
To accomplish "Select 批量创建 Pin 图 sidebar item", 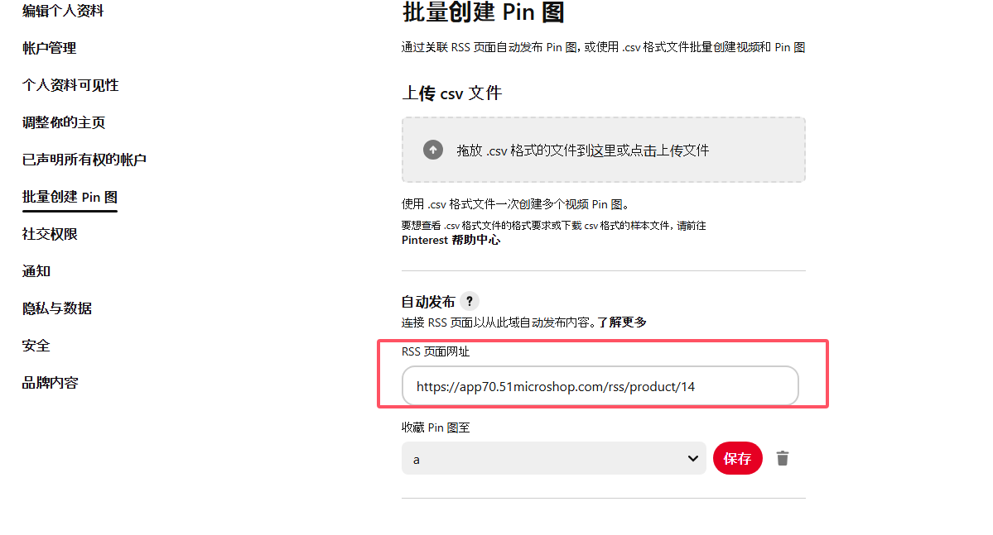I will [70, 198].
